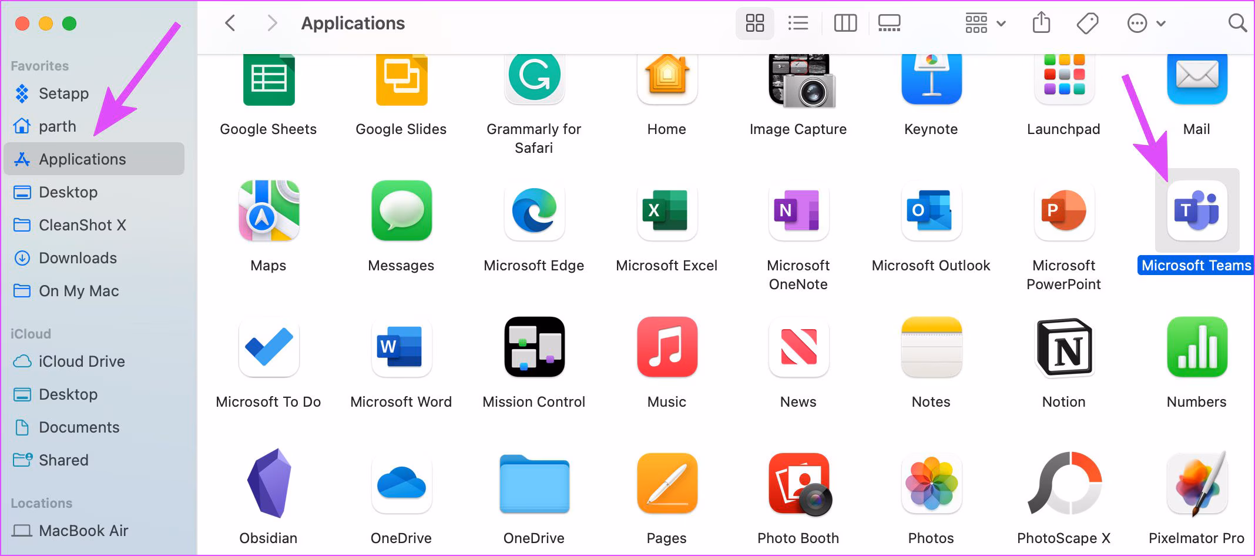Click the Photos app icon
This screenshot has height=556, width=1255.
tap(931, 483)
